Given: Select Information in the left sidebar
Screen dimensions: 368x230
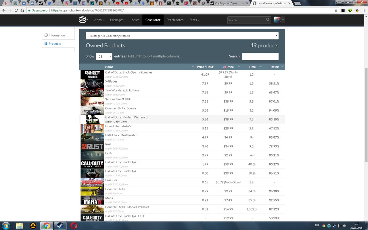Looking at the screenshot, I should [x=56, y=35].
